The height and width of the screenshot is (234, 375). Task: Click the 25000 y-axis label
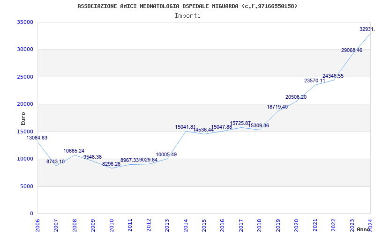[25, 77]
